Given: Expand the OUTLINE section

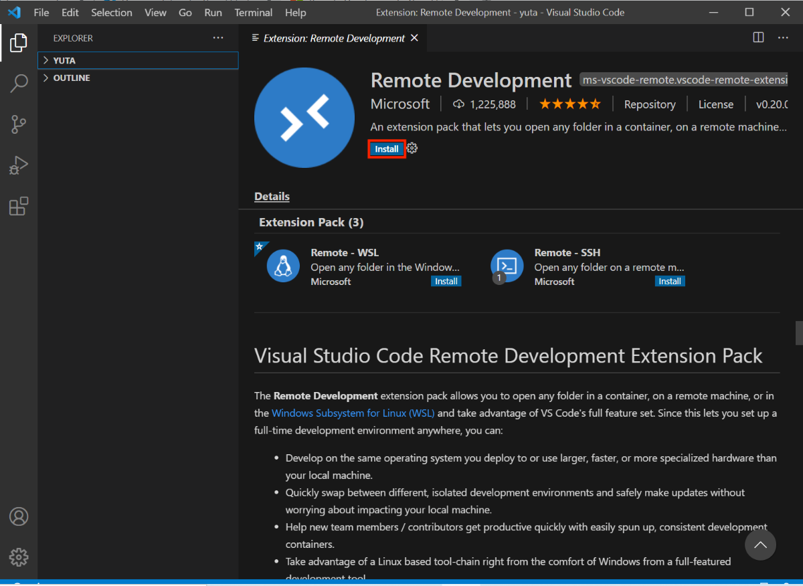Looking at the screenshot, I should [x=138, y=78].
